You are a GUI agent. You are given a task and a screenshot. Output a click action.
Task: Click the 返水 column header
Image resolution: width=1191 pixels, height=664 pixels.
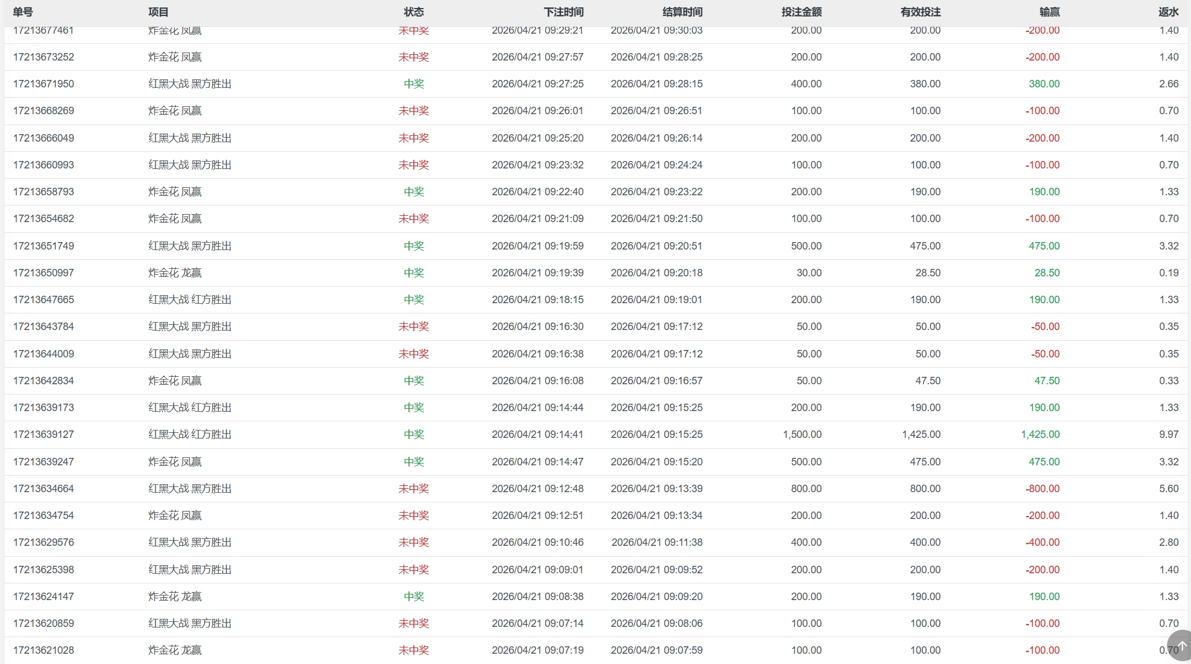[1168, 12]
